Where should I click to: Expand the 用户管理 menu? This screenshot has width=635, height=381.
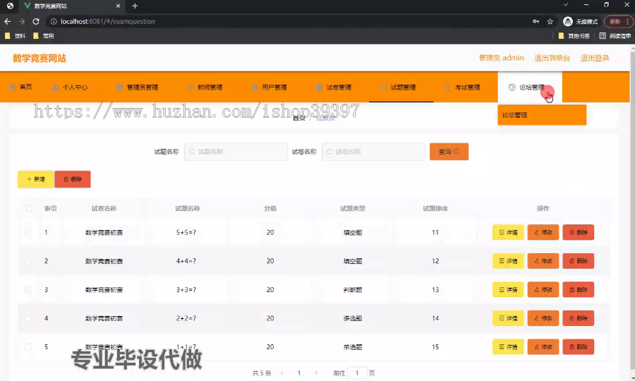click(x=273, y=87)
